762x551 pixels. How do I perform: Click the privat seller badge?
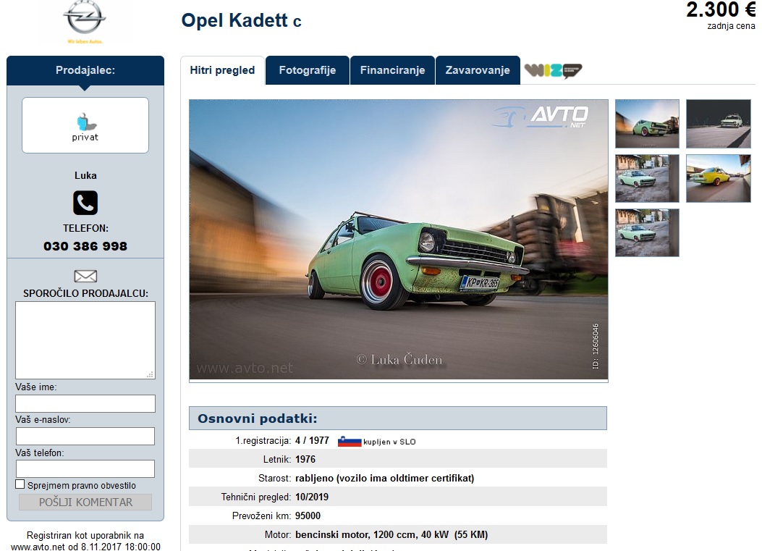pos(85,125)
